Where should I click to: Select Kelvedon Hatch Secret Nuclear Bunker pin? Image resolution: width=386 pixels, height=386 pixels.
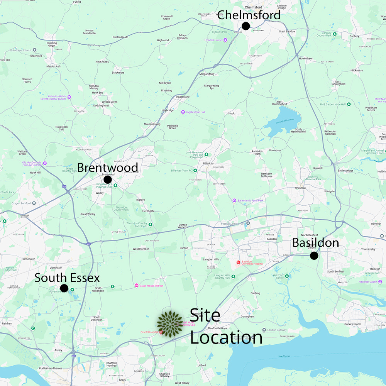[69, 97]
